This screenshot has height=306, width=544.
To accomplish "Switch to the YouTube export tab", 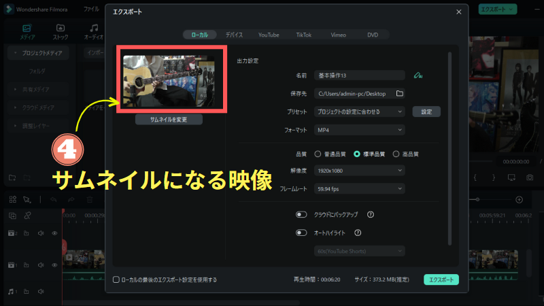I will tap(269, 35).
